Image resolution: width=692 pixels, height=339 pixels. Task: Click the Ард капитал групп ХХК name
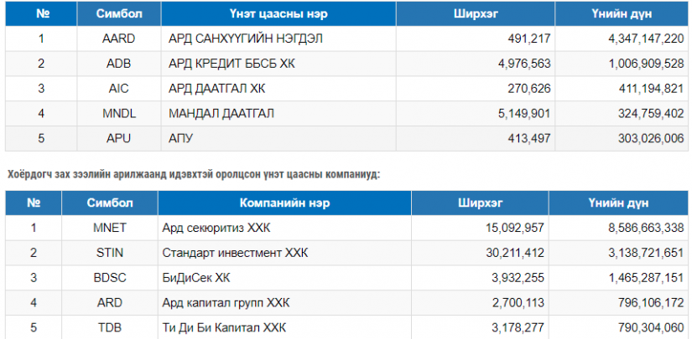point(226,303)
